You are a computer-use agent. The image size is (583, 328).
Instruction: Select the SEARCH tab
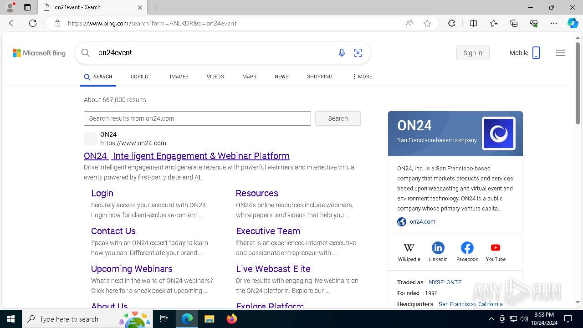(98, 77)
